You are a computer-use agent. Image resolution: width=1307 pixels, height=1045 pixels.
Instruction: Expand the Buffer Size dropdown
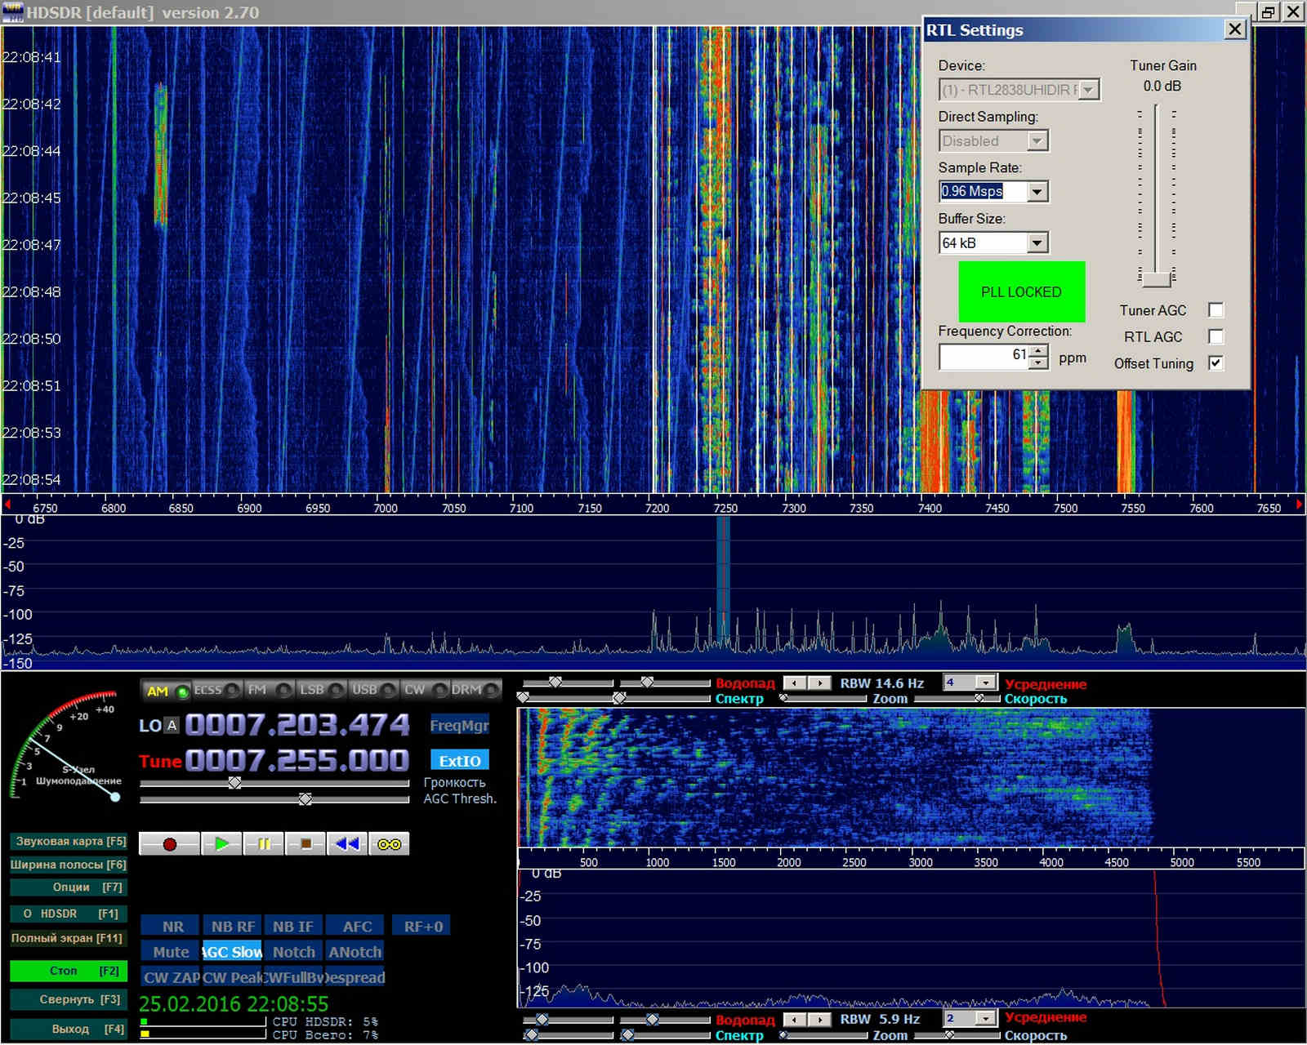tap(1037, 243)
